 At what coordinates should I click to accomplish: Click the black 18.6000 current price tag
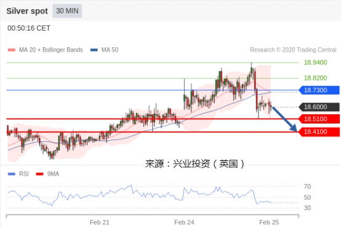319,107
